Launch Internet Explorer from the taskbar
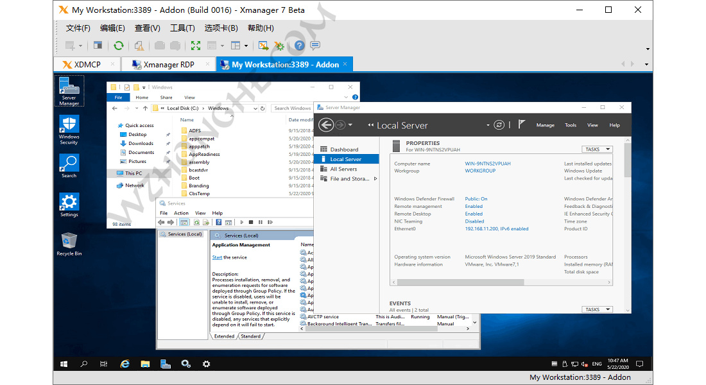Screen dimensions: 706x385 pyautogui.click(x=125, y=364)
